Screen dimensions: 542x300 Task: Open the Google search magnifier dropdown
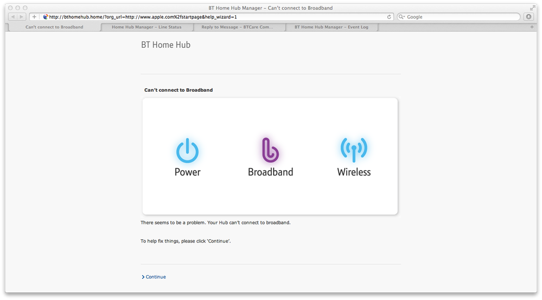[401, 17]
